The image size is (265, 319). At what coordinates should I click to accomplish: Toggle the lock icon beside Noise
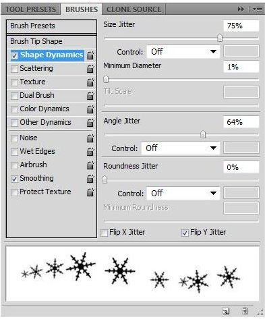pyautogui.click(x=90, y=138)
